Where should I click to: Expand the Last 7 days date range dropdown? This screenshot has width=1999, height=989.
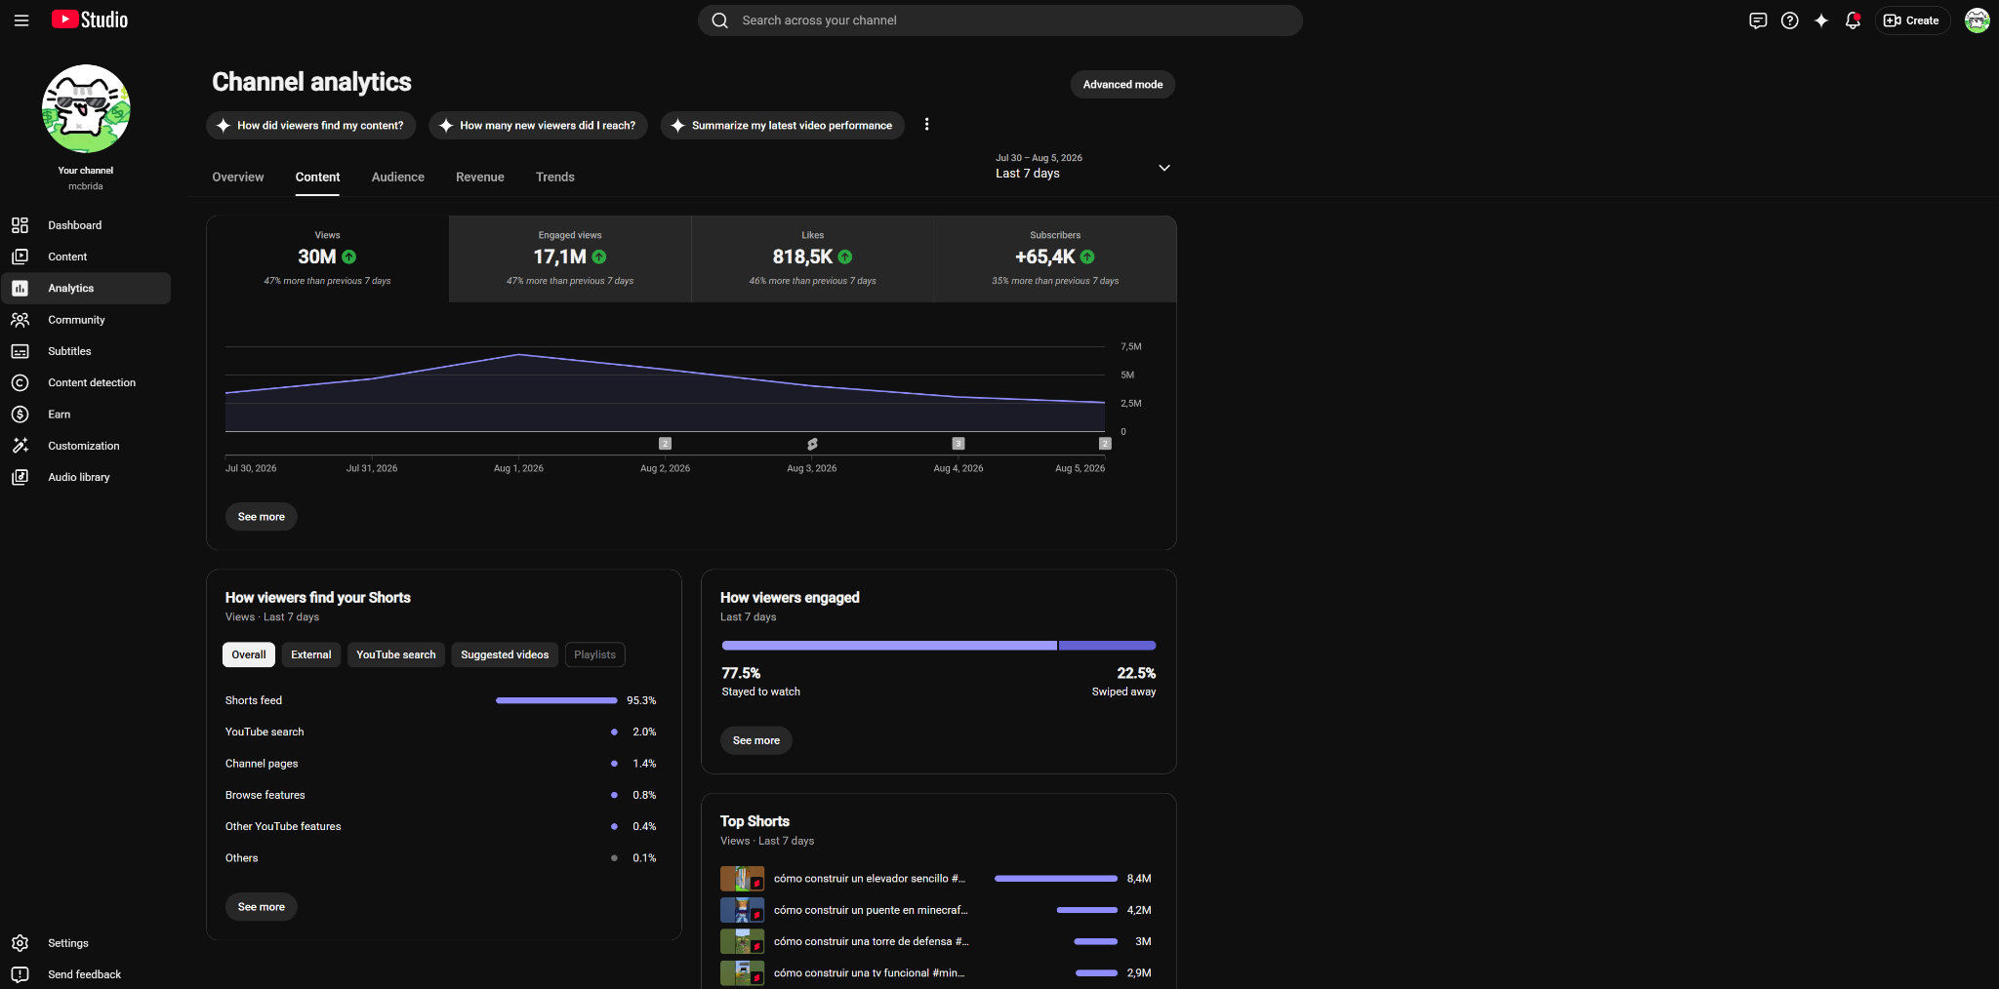coord(1082,167)
